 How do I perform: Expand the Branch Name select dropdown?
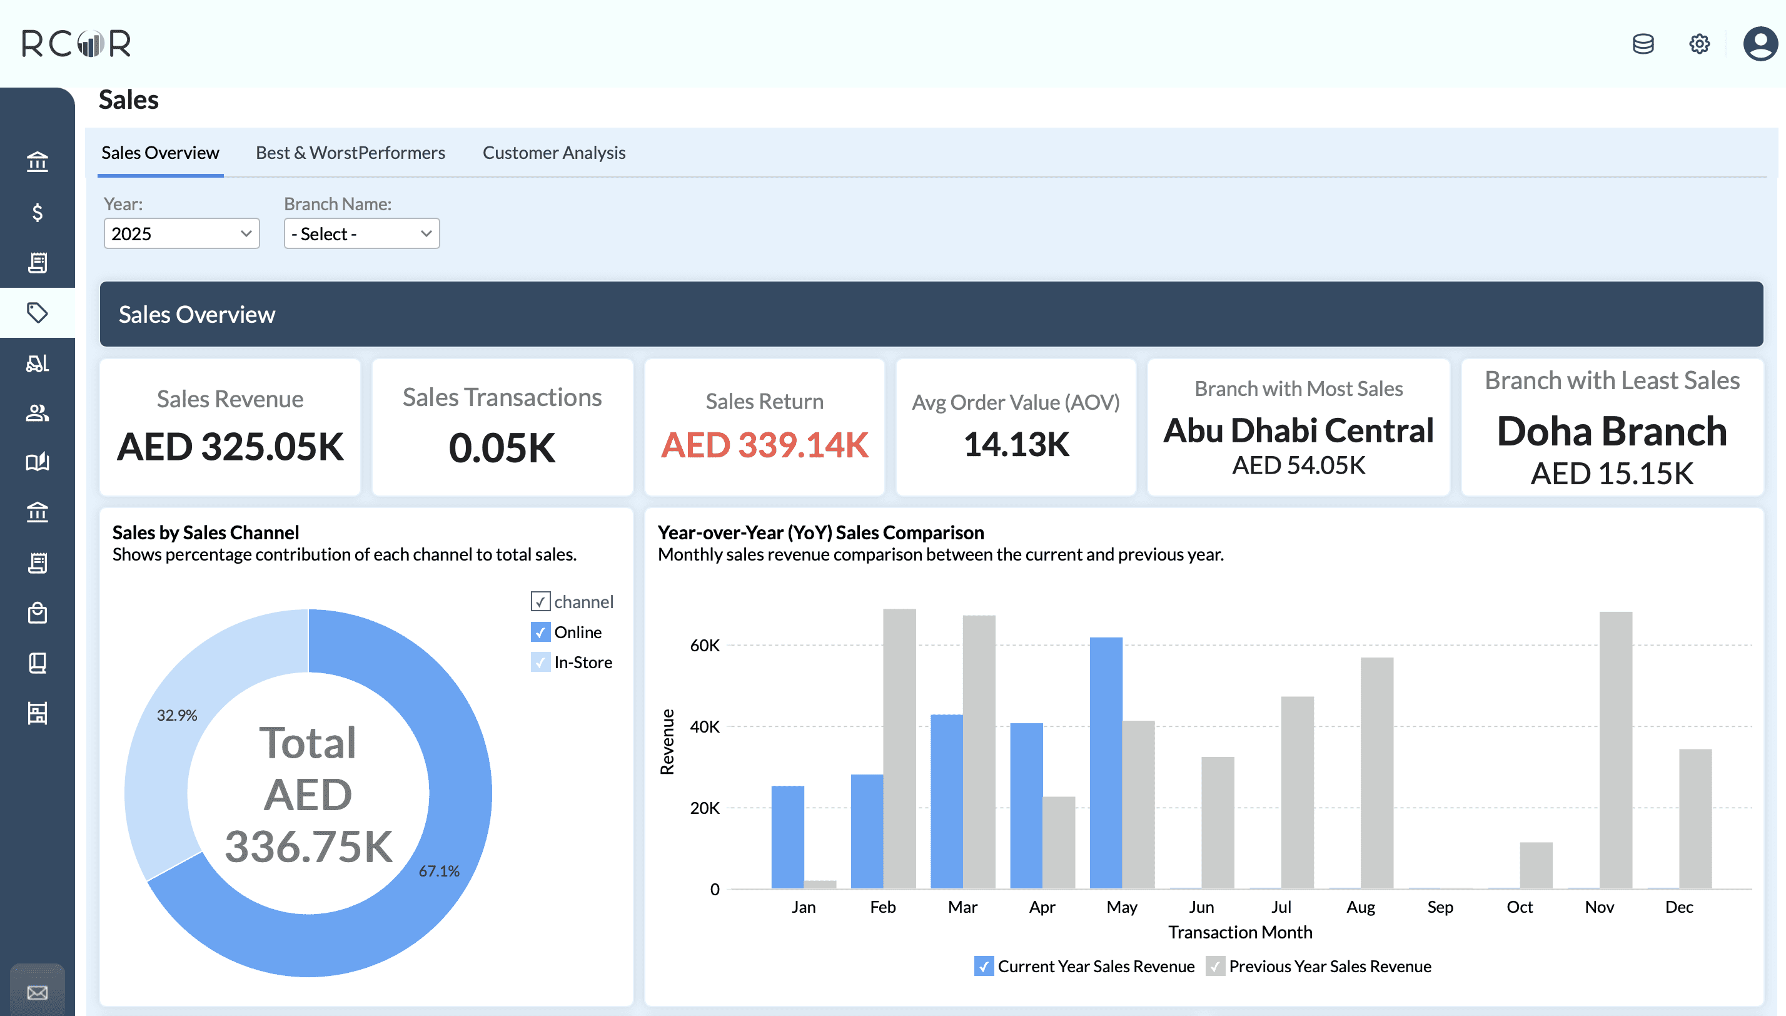pyautogui.click(x=361, y=234)
